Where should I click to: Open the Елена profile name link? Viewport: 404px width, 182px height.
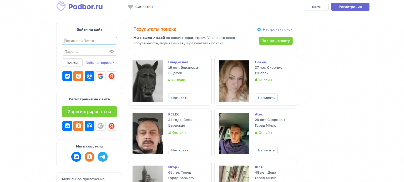pos(260,62)
